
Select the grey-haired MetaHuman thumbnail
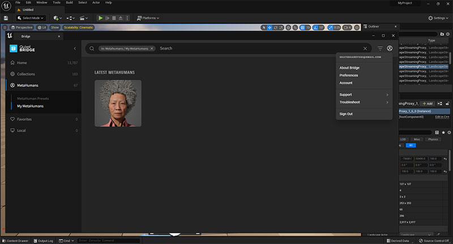coord(118,103)
